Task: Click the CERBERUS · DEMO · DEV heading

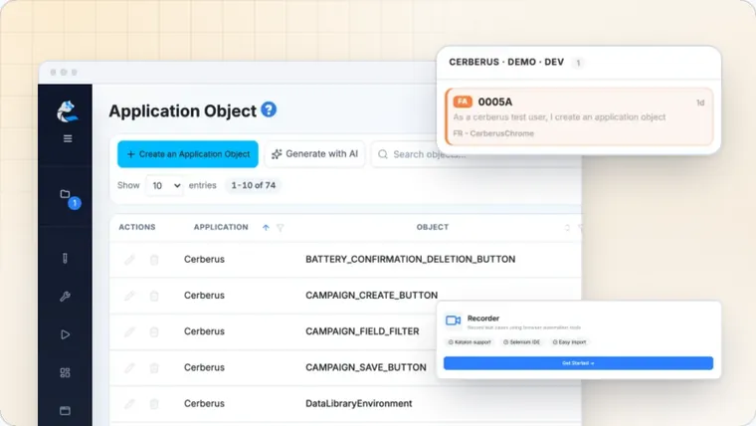Action: click(506, 63)
